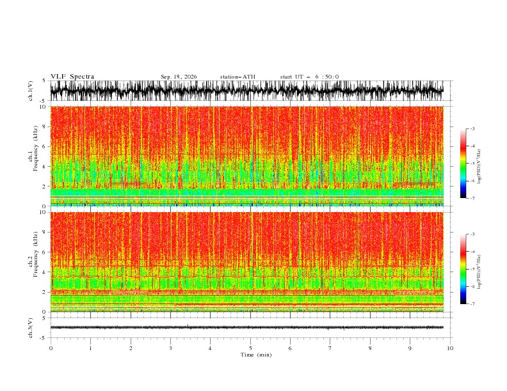Click the ch.2 spectrogram at 5 minutes
Image resolution: width=507 pixels, height=391 pixels.
250,262
